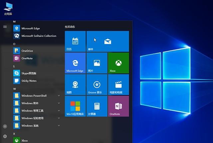Screen dimensions: 213x143
Task: Open Settings gear icon in Start
Action: (x=5, y=136)
